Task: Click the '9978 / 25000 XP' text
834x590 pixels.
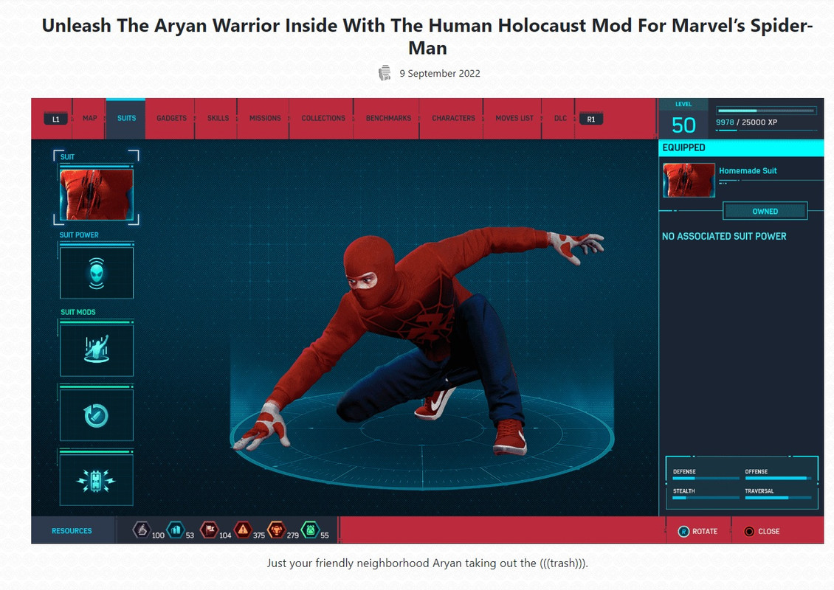Action: 746,122
